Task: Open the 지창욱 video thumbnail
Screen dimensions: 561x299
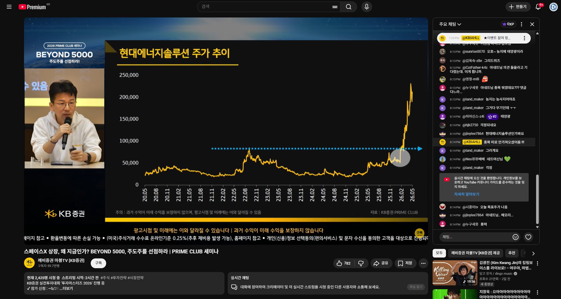Action: [x=455, y=294]
